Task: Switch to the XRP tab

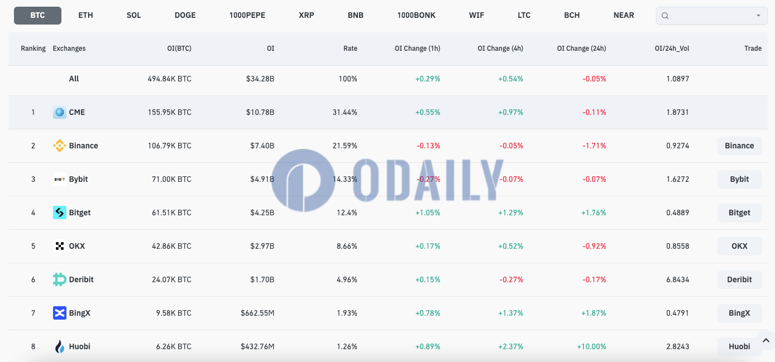Action: pyautogui.click(x=307, y=16)
